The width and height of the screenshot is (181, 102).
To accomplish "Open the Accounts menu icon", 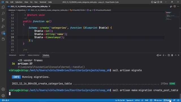I will (x=3, y=89).
